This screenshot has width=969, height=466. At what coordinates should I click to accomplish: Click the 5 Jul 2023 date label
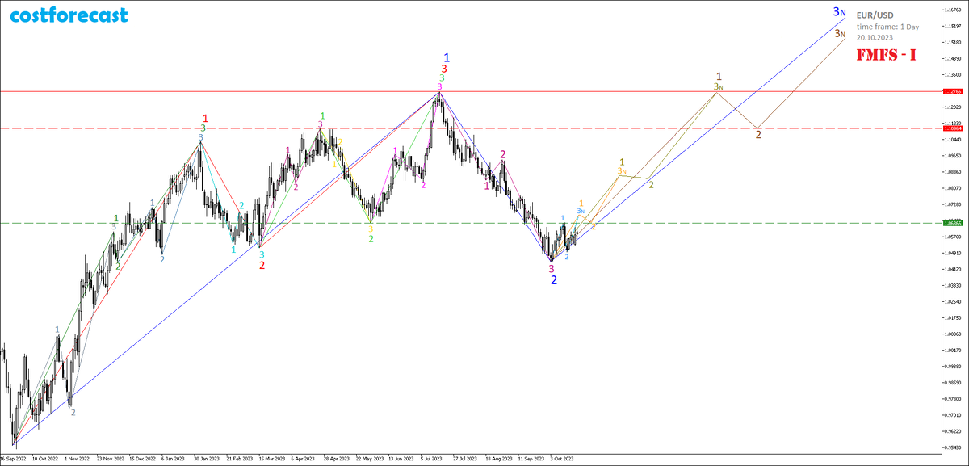(x=431, y=458)
